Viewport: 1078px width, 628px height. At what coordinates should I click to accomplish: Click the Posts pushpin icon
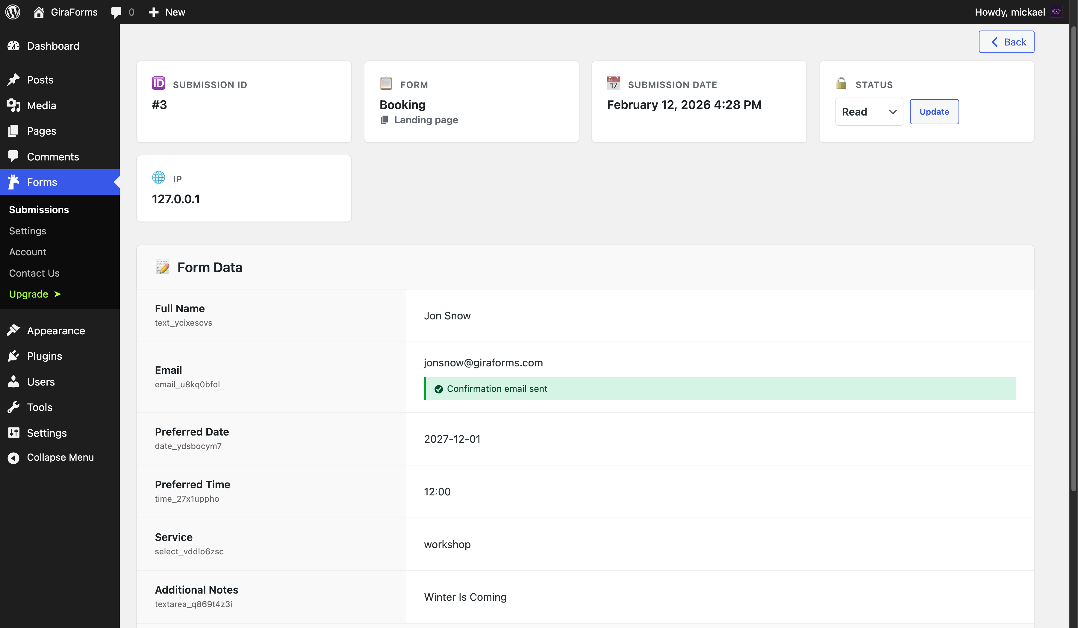click(x=13, y=80)
